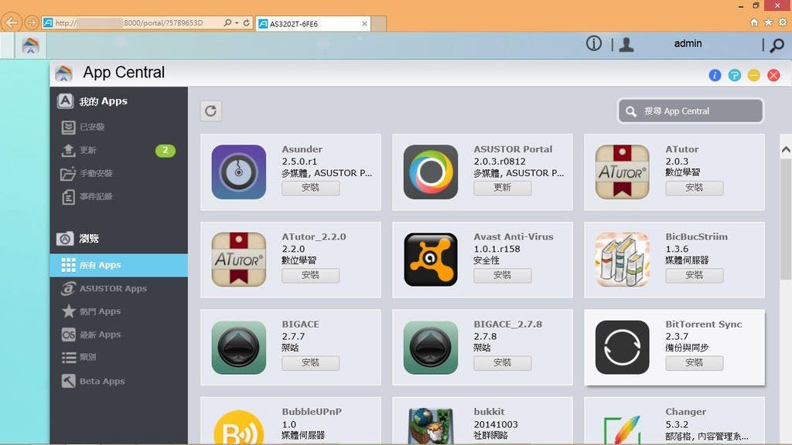Image resolution: width=792 pixels, height=445 pixels.
Task: Select the 手動安裝 manual install item
Action: pyautogui.click(x=118, y=174)
